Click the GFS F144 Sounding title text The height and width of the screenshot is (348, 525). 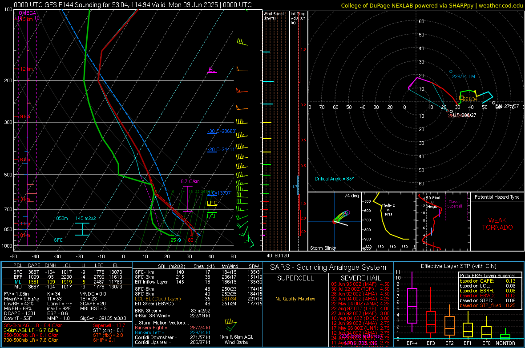click(x=133, y=5)
